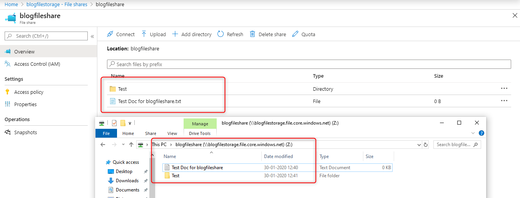Click the txt file icon in portal list
The height and width of the screenshot is (198, 520).
(113, 101)
